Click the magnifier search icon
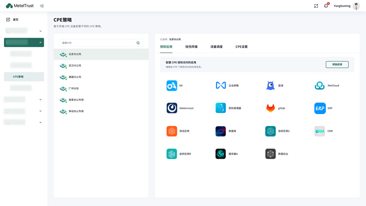 click(x=138, y=43)
